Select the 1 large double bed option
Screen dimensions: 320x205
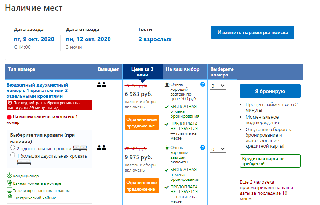(x=13, y=155)
